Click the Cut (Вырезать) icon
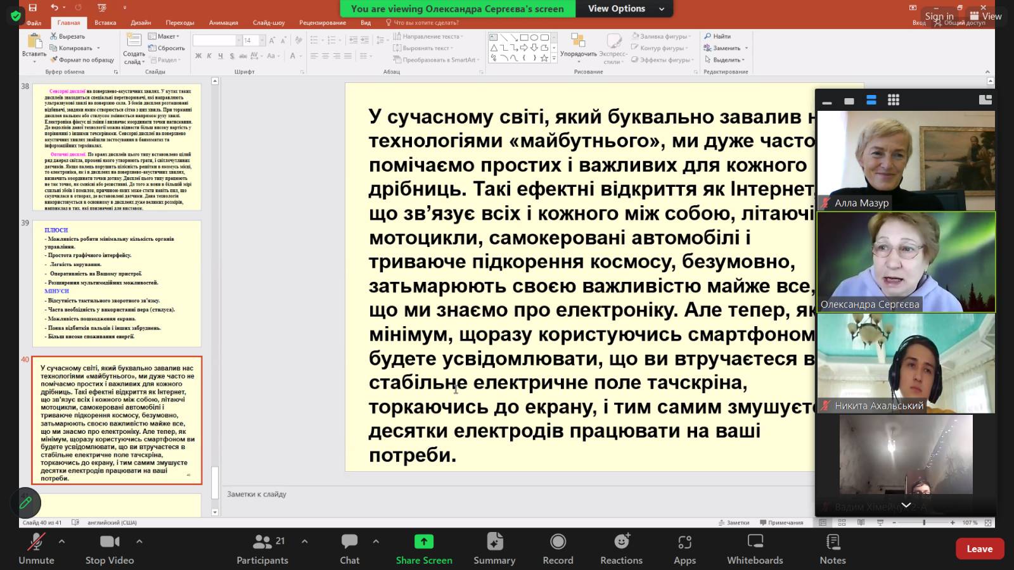The height and width of the screenshot is (570, 1014). point(54,36)
